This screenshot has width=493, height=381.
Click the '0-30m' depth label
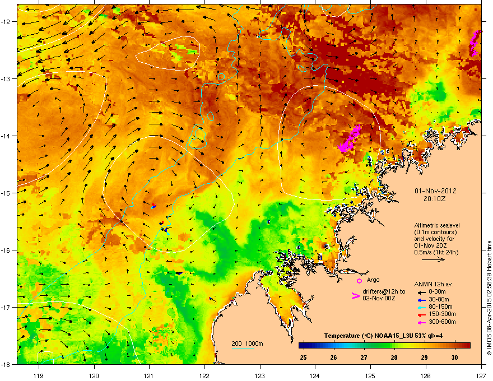tap(437, 292)
